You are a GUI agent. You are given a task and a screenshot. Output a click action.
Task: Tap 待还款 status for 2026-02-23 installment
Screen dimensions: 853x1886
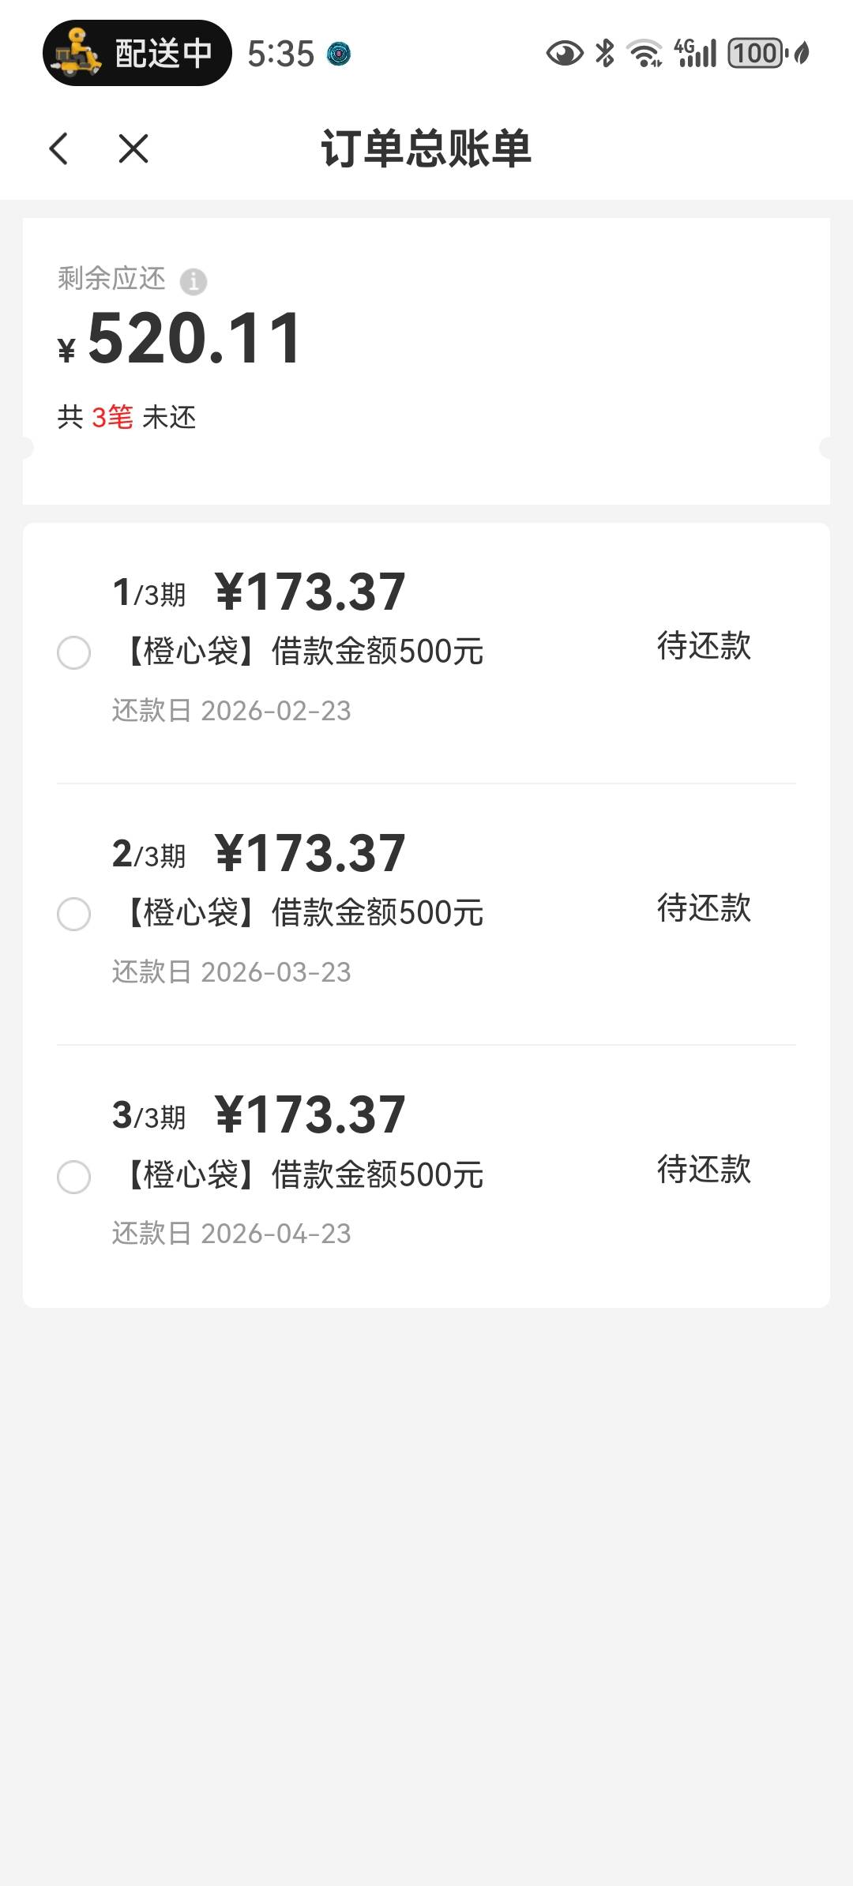coord(704,646)
